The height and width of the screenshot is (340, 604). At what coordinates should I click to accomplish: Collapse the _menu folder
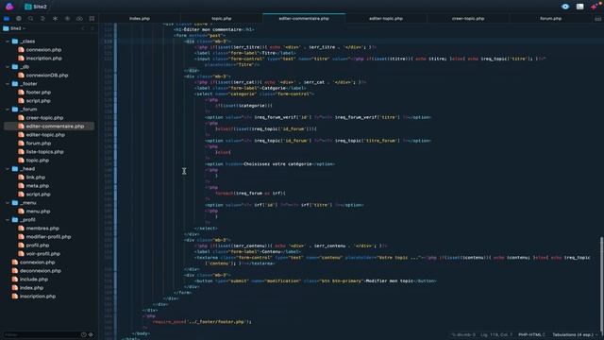tap(8, 203)
